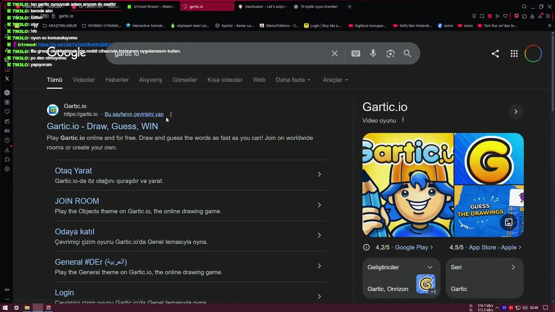Open the Seri card arrow
555x312 pixels.
click(x=513, y=267)
